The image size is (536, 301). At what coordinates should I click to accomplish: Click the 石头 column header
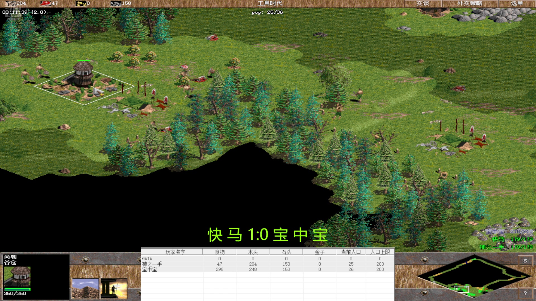click(286, 252)
